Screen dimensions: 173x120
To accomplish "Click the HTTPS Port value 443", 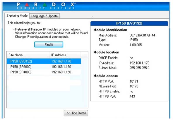I will 132,96.
